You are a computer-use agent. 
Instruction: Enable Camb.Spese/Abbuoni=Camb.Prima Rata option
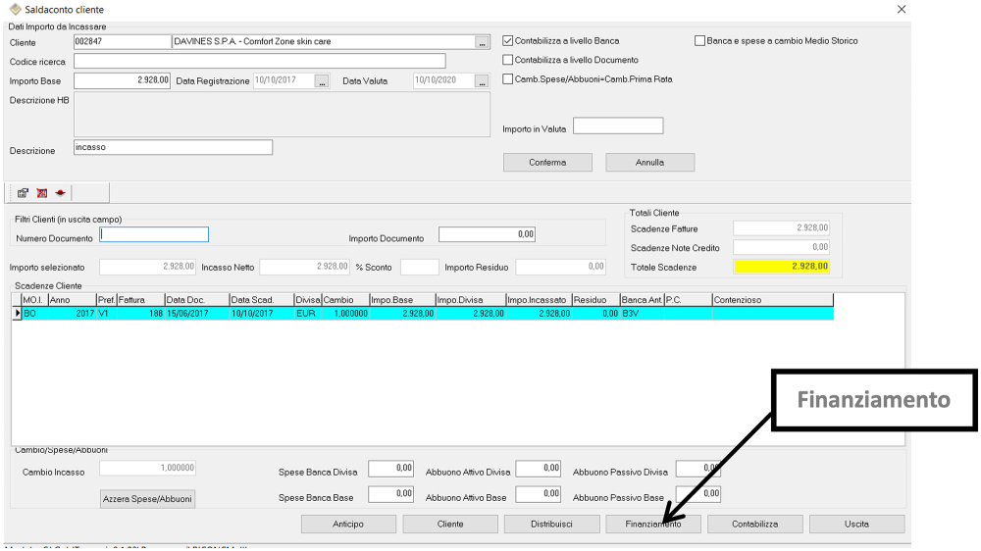pyautogui.click(x=508, y=79)
